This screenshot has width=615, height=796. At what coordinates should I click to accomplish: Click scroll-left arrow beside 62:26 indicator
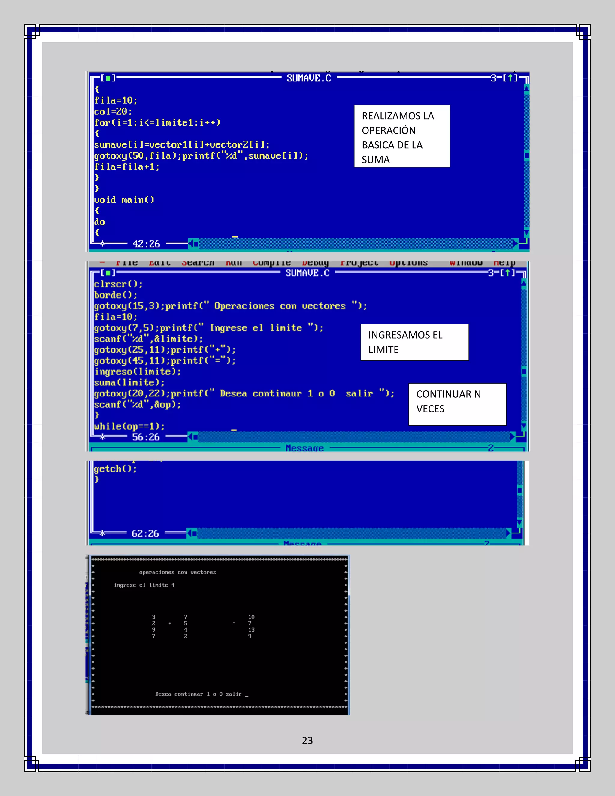[x=189, y=533]
